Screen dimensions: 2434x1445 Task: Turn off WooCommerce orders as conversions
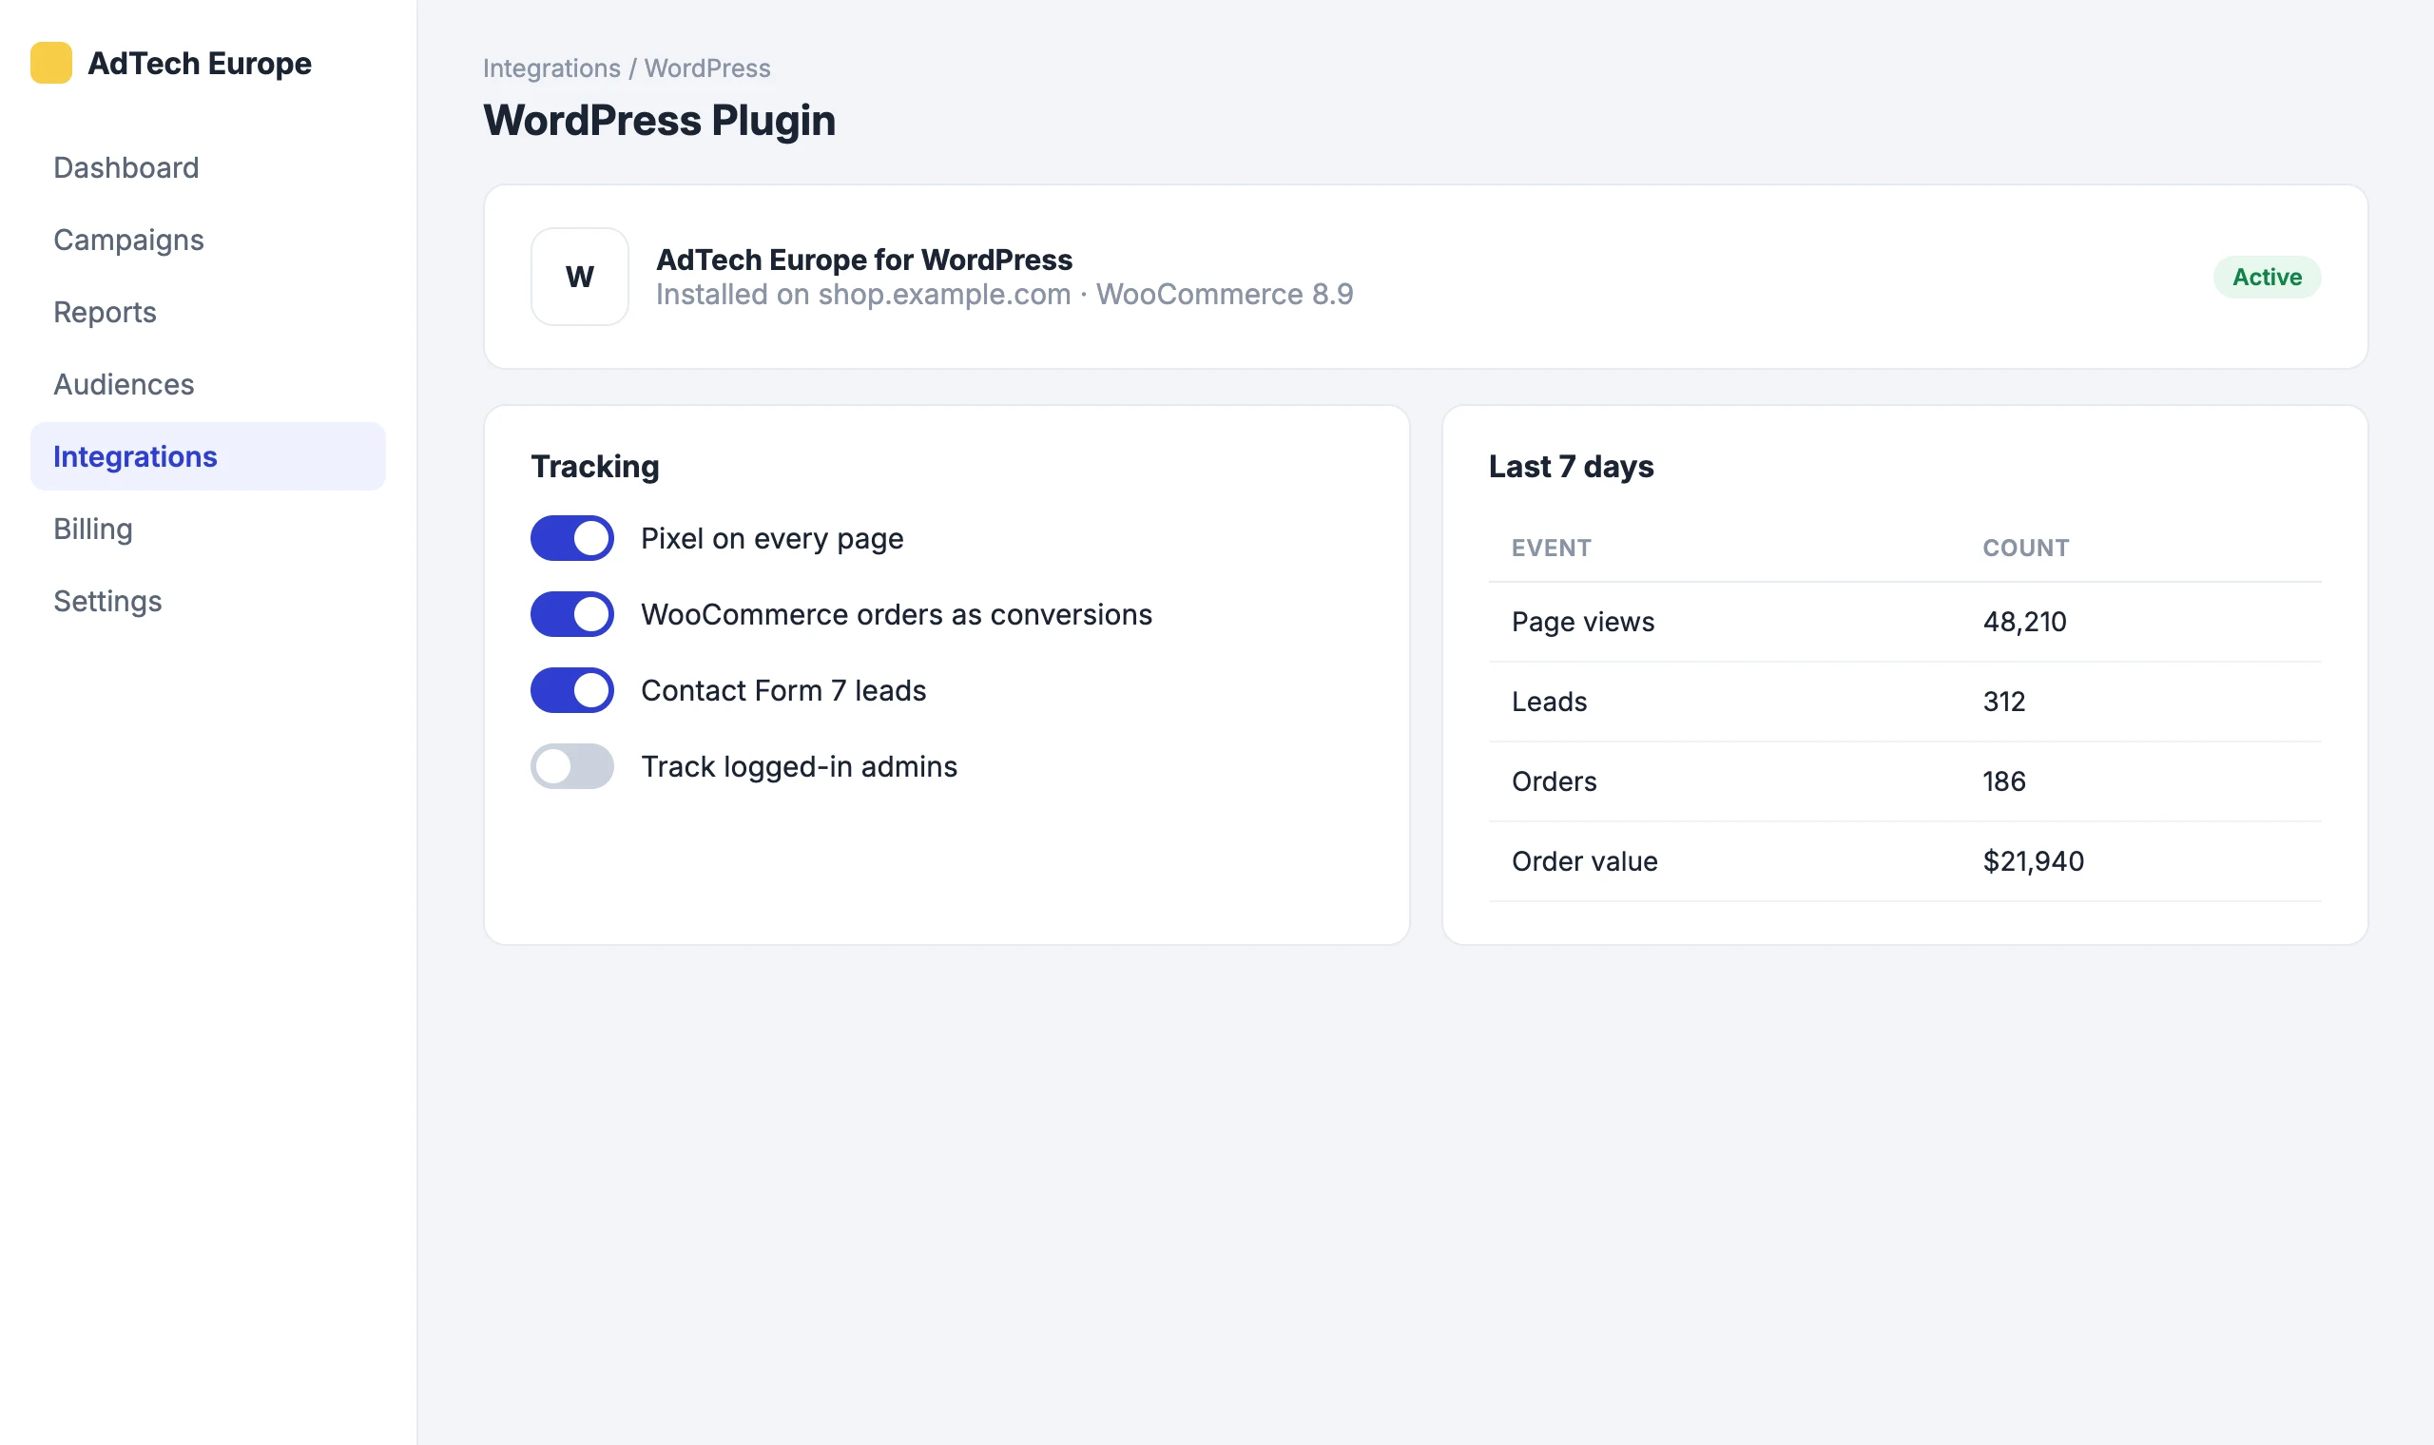click(571, 613)
